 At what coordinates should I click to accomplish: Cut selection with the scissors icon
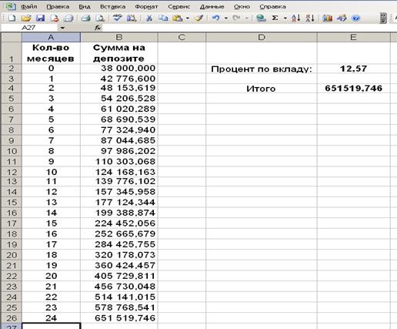coord(149,18)
